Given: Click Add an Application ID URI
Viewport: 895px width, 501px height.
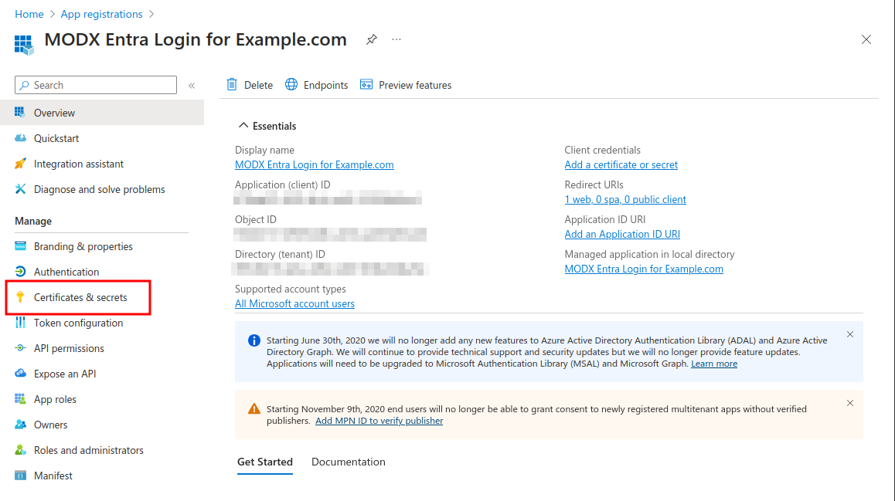Looking at the screenshot, I should tap(622, 234).
